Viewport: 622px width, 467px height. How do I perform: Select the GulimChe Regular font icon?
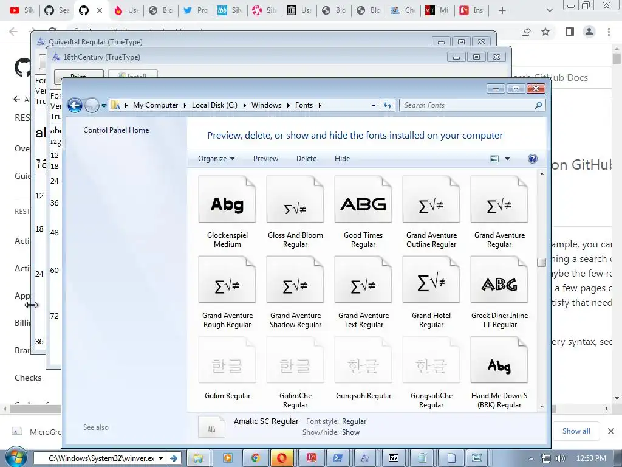coord(295,360)
